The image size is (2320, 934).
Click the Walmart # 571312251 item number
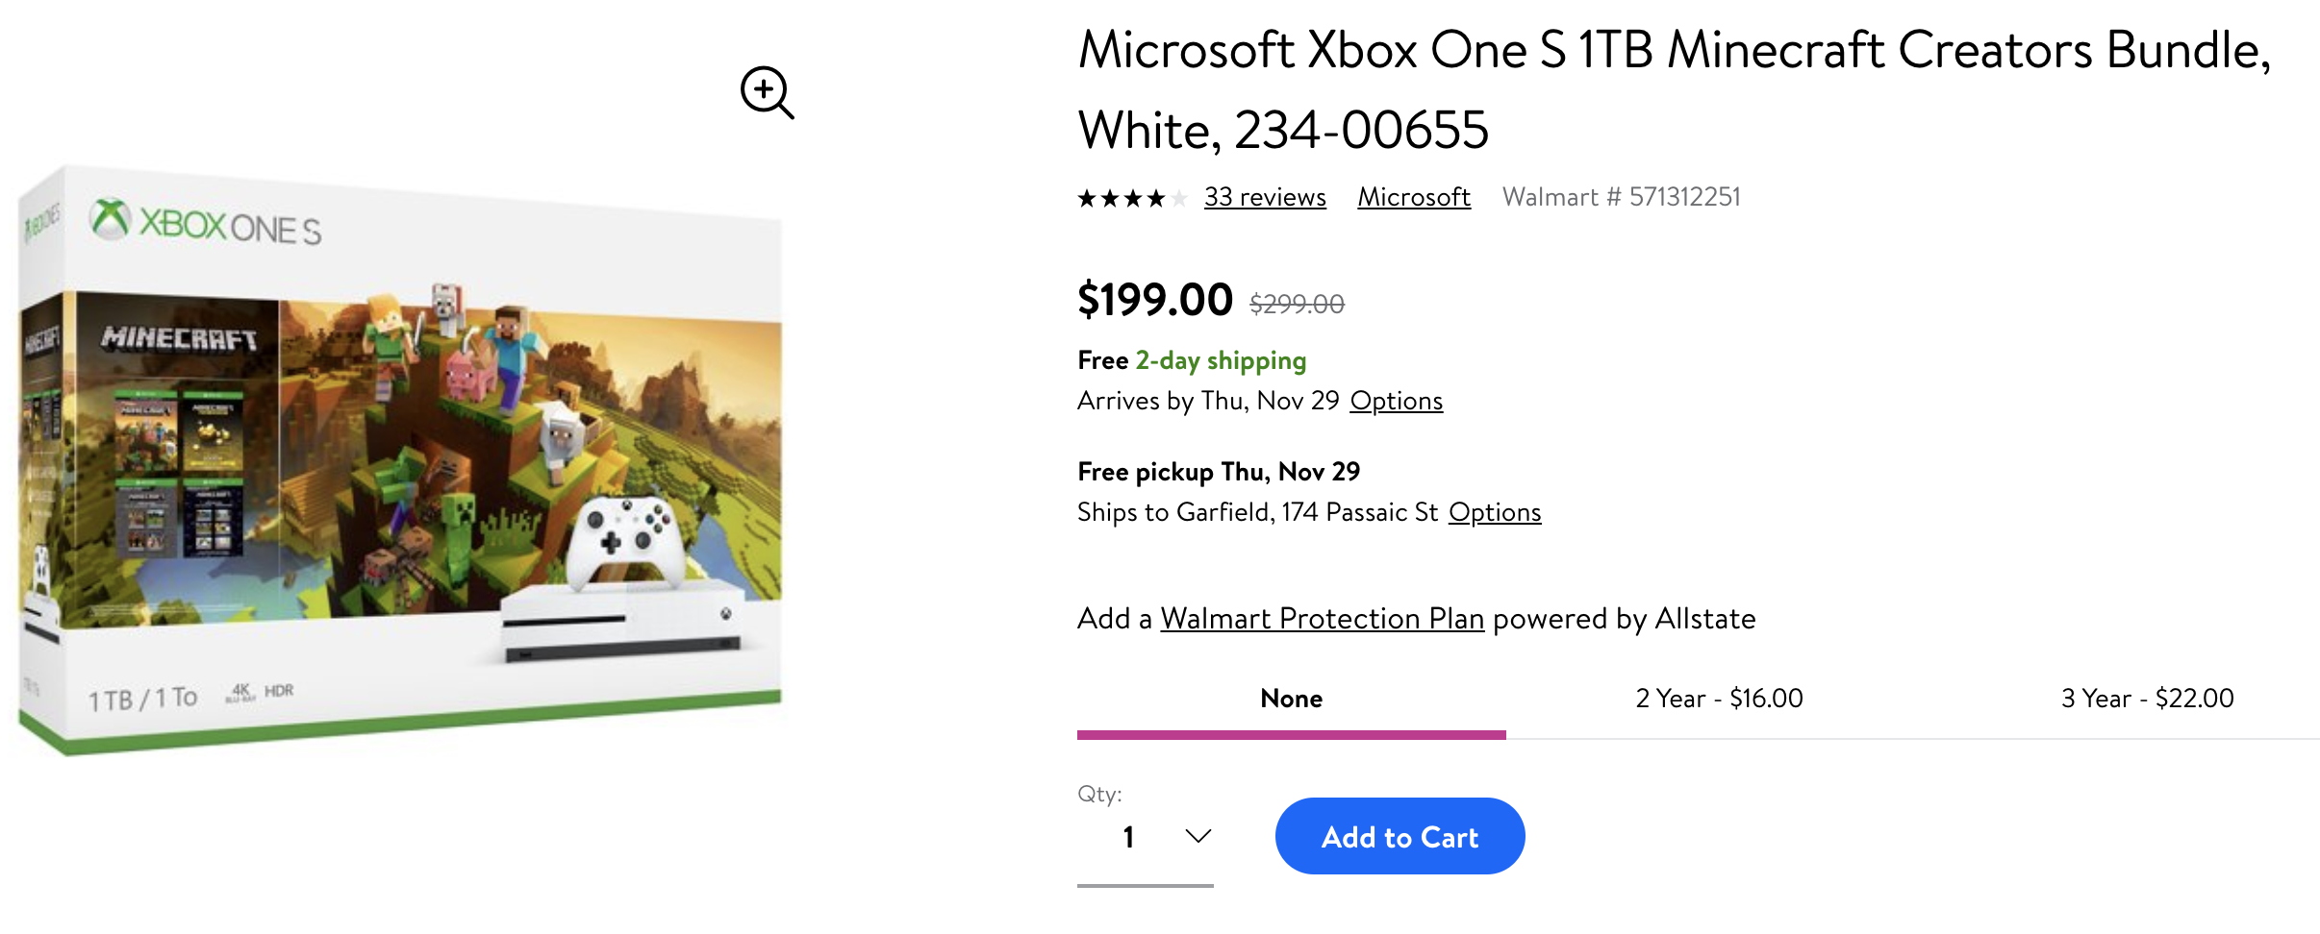point(1621,197)
